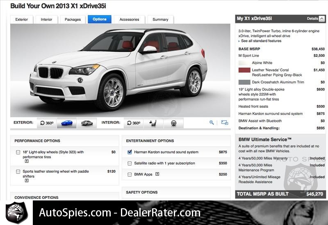Screen dimensions: 328x225
Task: Click the Coral Red leather color swatch
Action: point(244,70)
